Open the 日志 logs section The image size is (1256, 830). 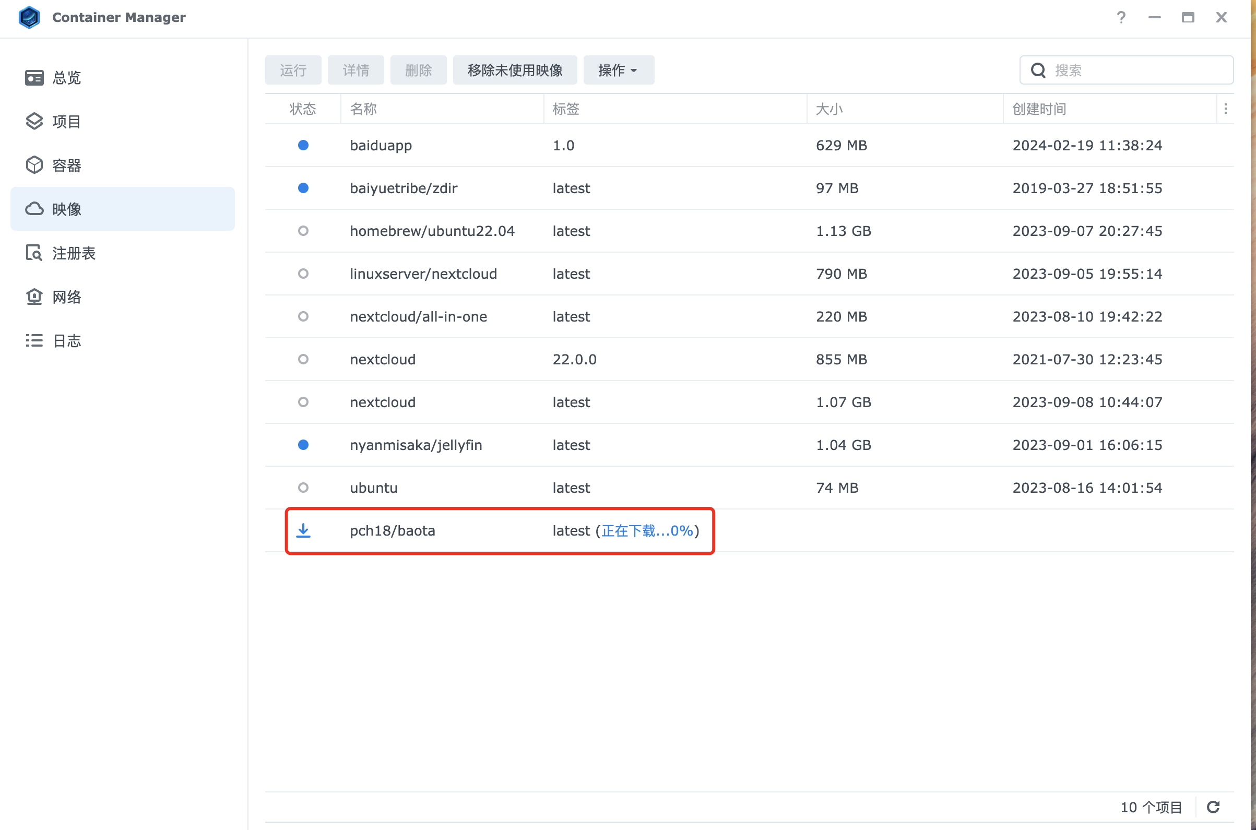point(122,340)
